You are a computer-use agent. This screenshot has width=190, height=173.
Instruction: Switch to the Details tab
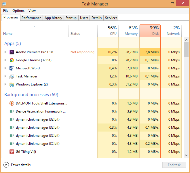(x=96, y=18)
